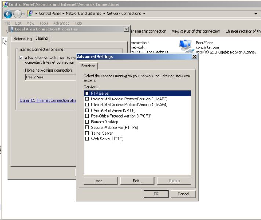Uncheck Allow other network users checkbox

pos(21,58)
